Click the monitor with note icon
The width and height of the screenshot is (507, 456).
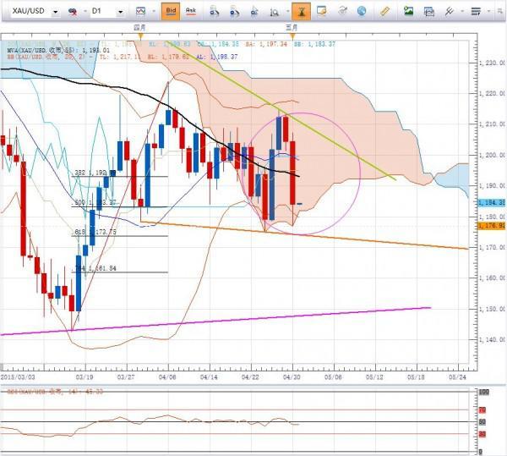(x=321, y=11)
